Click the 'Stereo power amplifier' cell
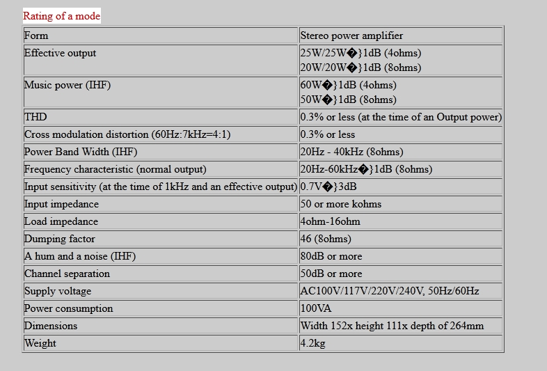This screenshot has height=371, width=547. [351, 35]
